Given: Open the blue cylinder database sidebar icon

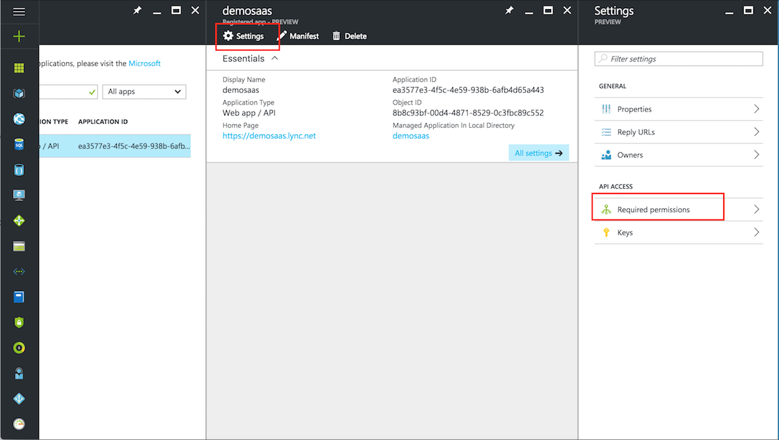Looking at the screenshot, I should click(x=19, y=170).
